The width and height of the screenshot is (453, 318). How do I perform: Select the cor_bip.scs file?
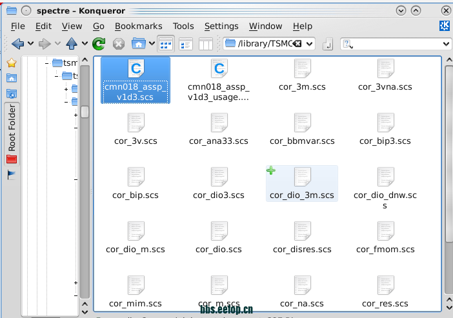[136, 184]
